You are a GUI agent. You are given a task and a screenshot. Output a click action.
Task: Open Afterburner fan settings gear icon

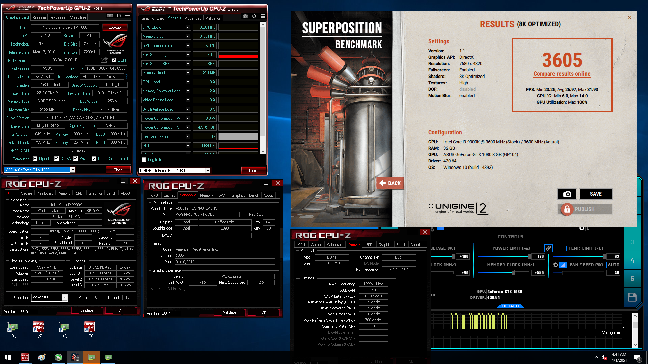point(556,265)
